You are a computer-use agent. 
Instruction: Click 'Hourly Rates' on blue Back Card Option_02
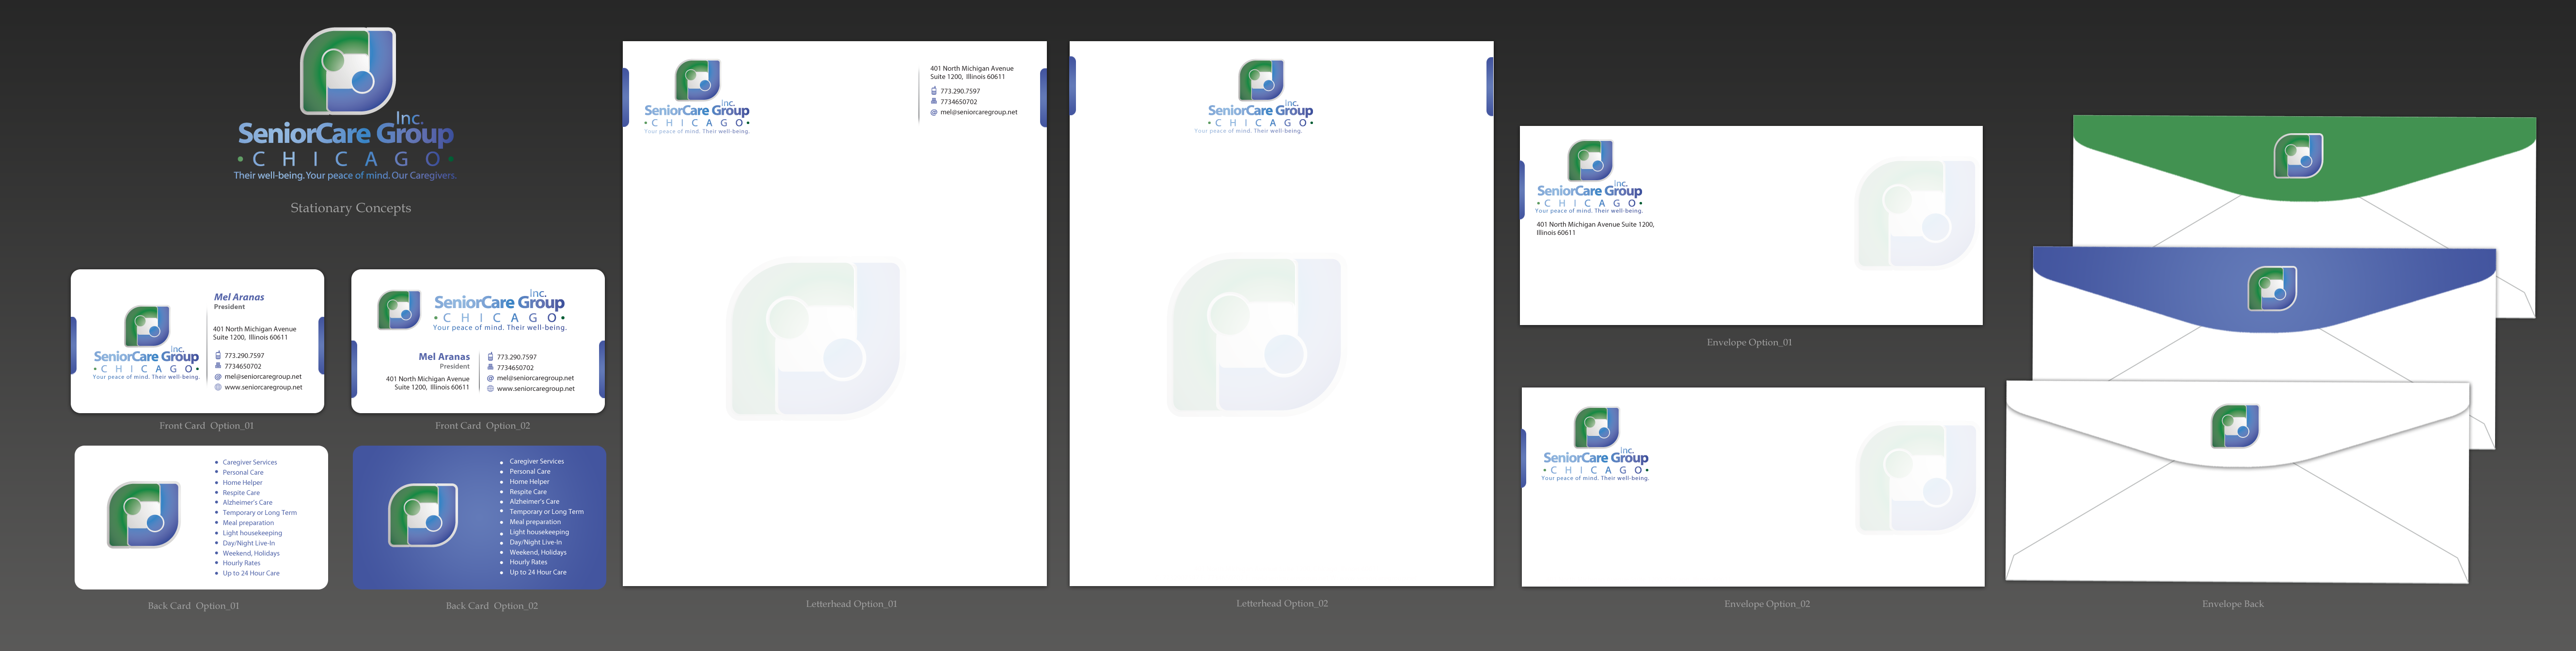coord(528,562)
